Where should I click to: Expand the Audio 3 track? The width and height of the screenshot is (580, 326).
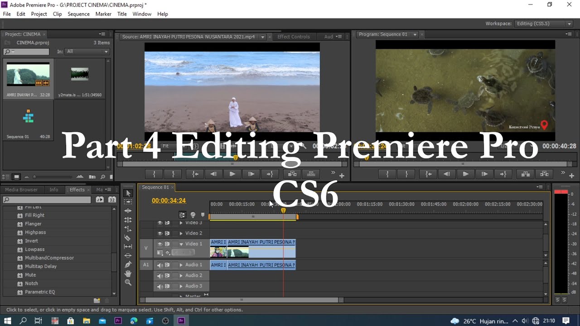point(181,286)
